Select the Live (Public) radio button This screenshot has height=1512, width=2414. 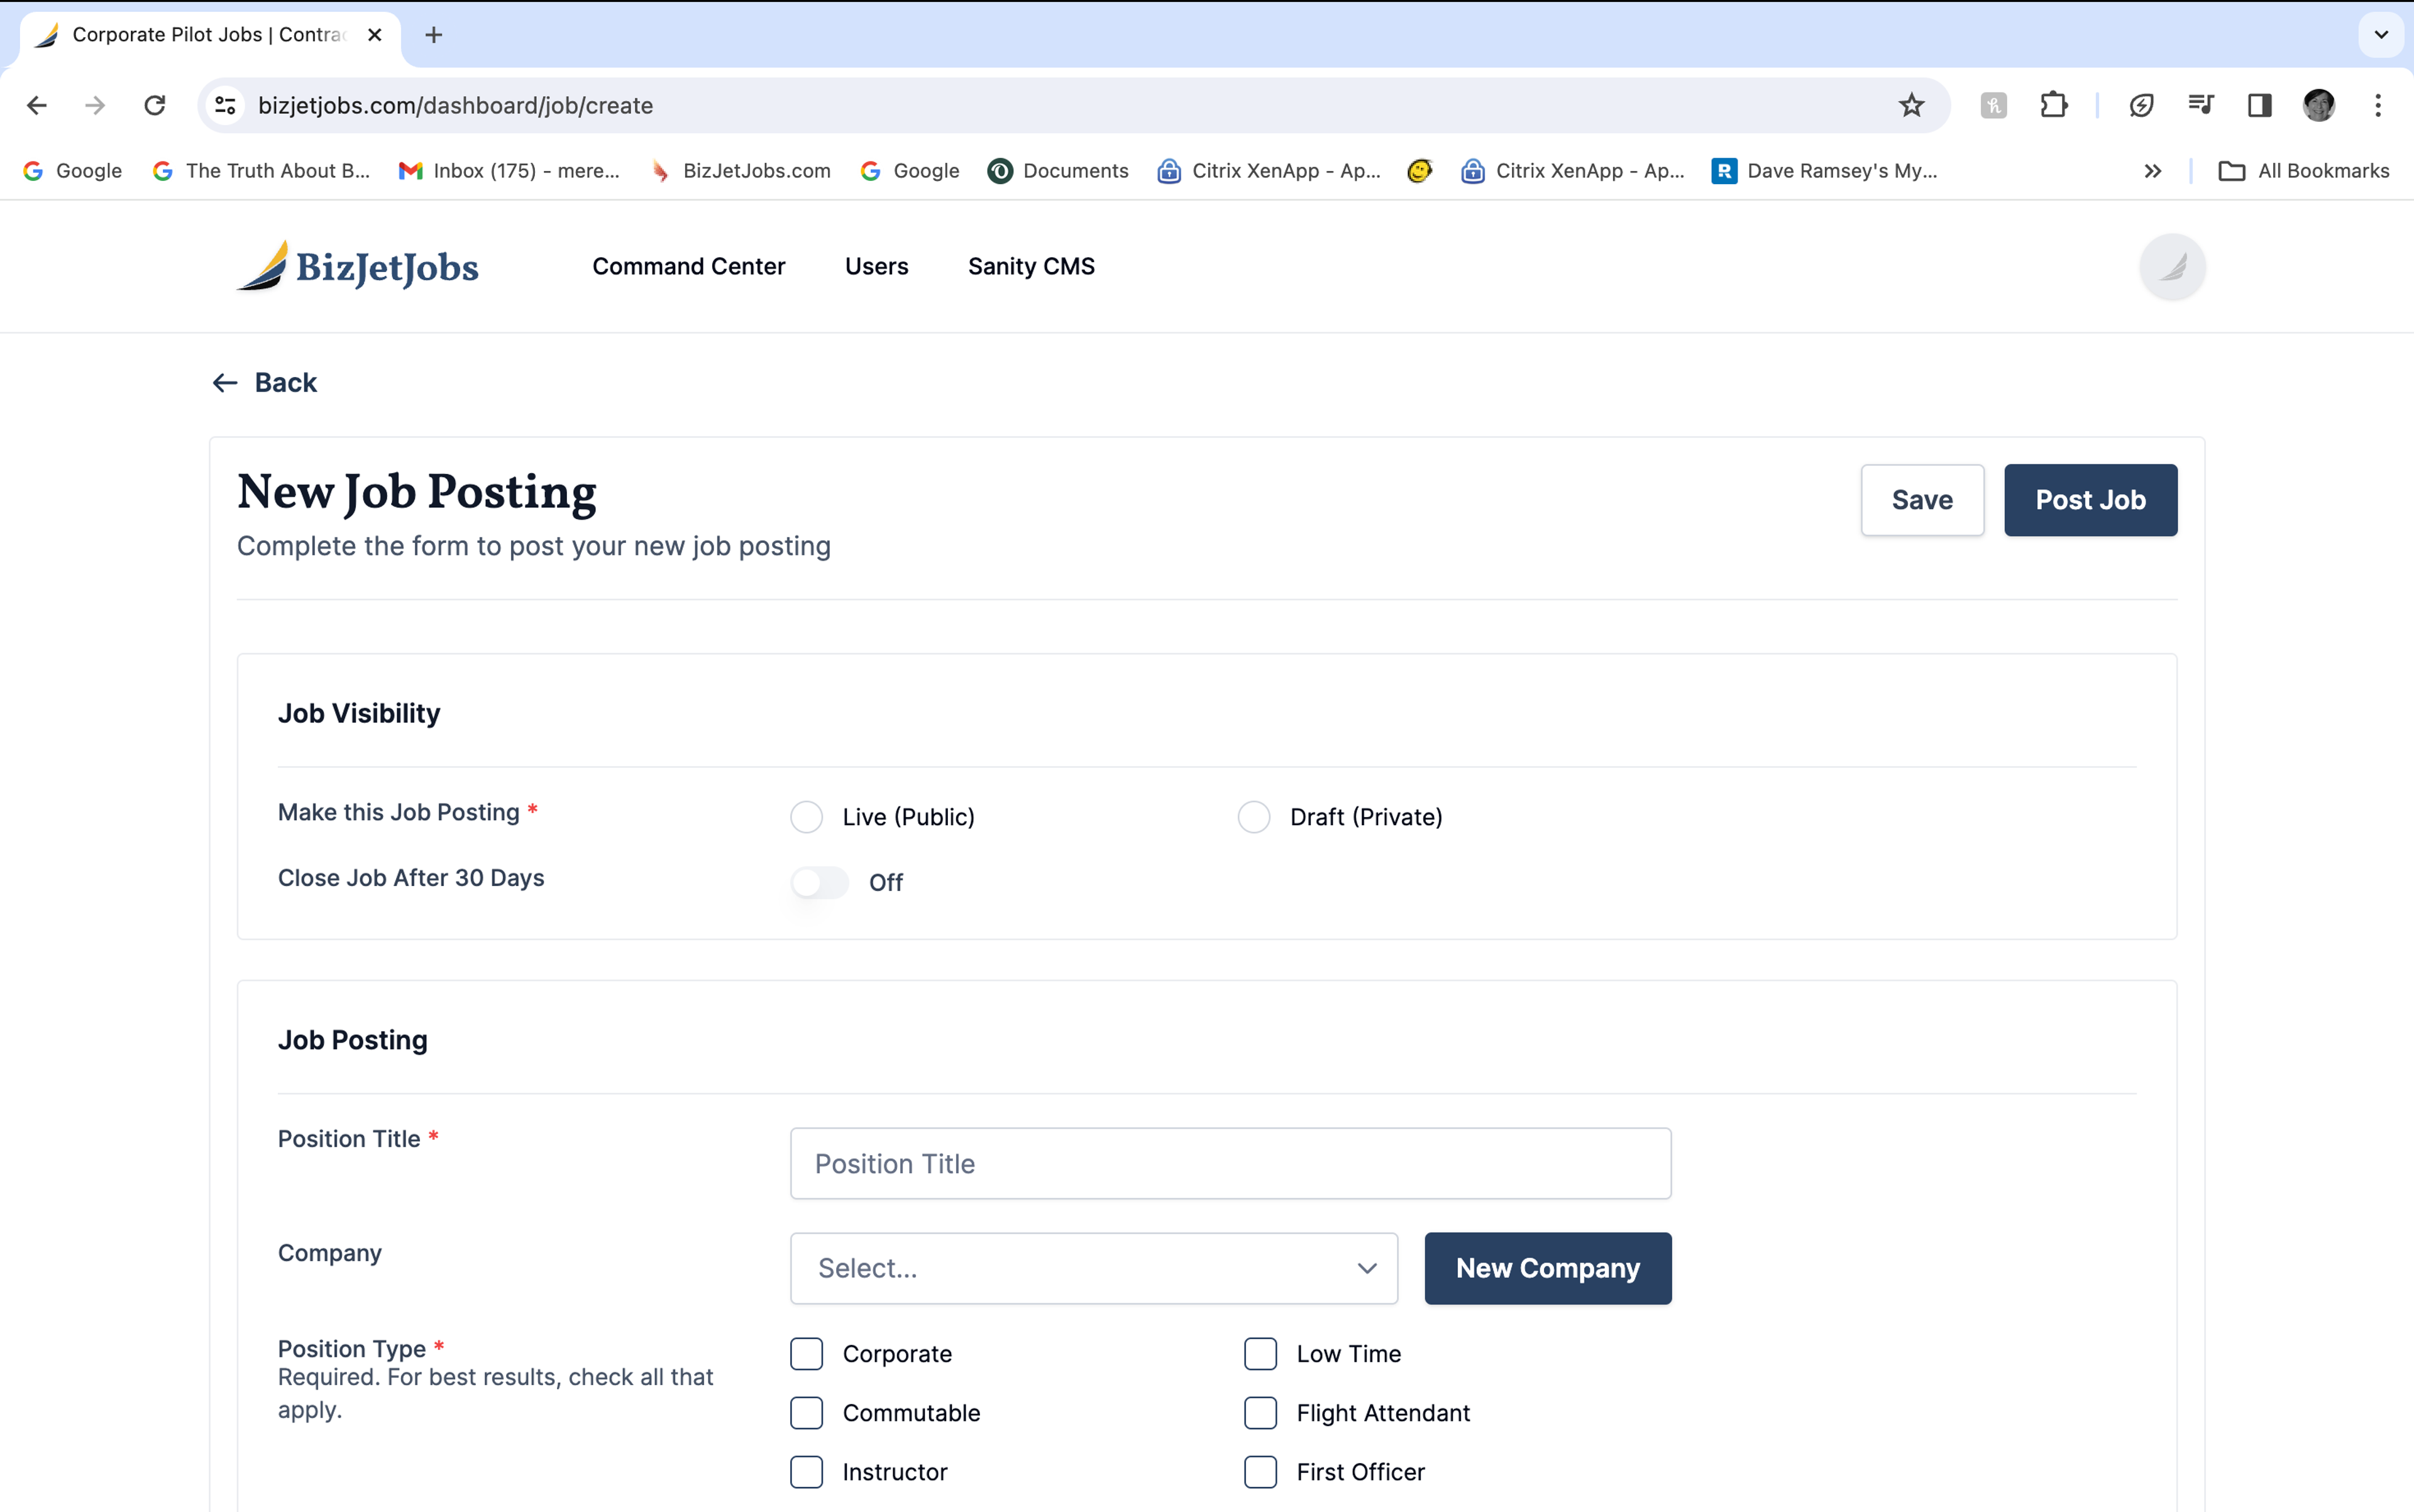click(807, 817)
